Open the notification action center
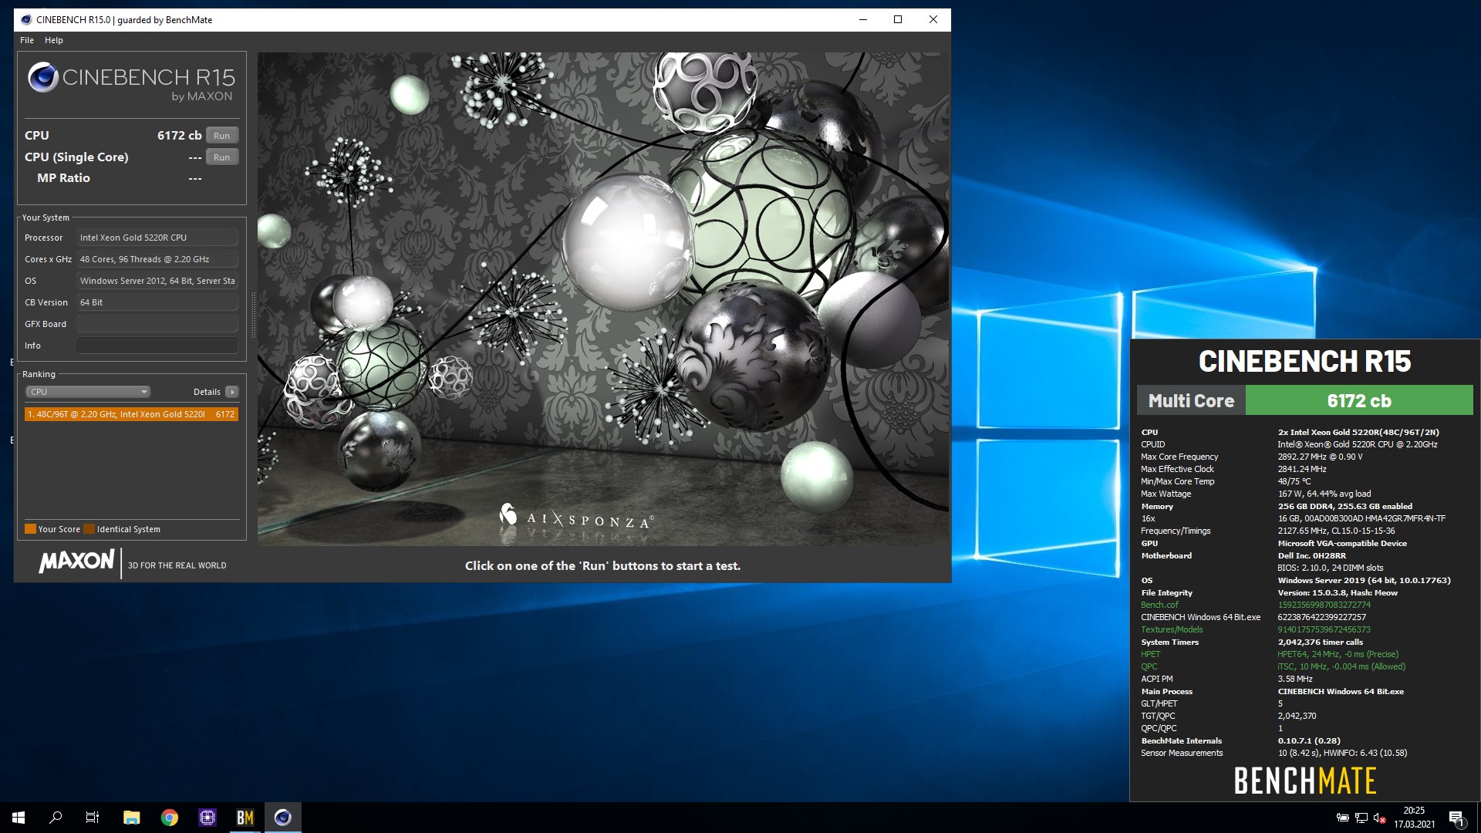1481x833 pixels. 1456,818
